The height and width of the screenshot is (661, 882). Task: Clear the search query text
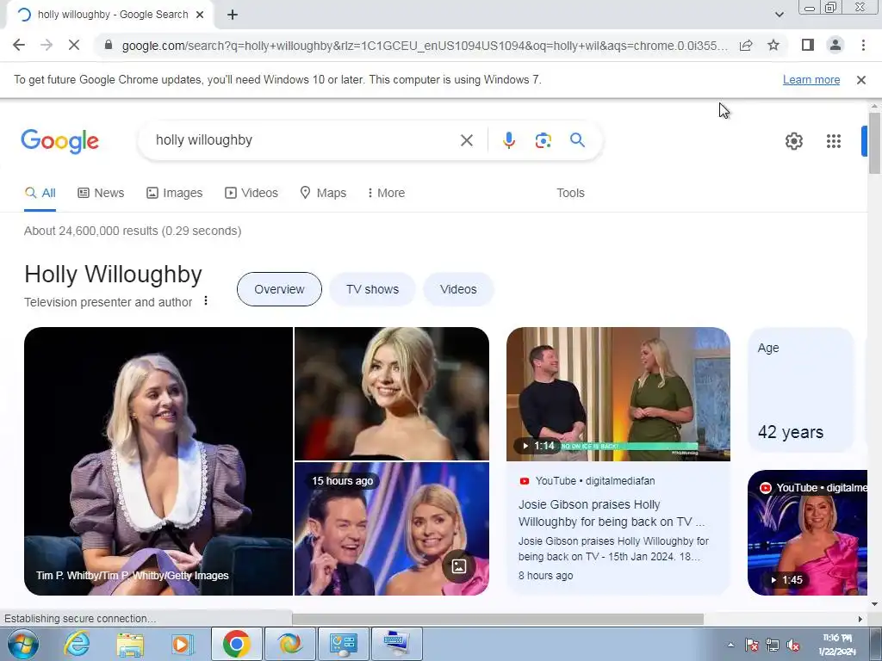[466, 140]
